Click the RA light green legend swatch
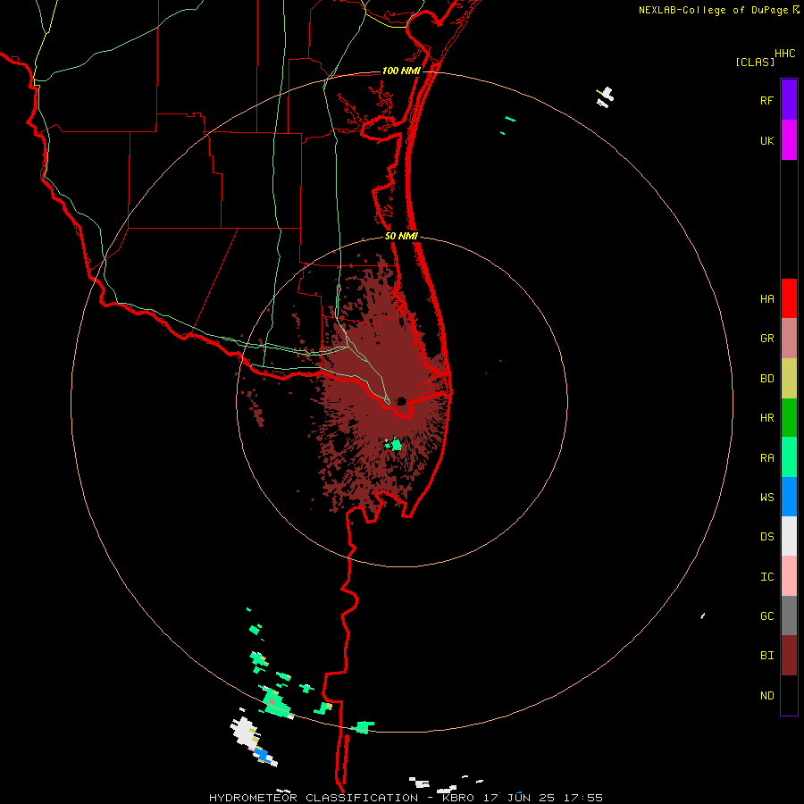804x804 pixels. coord(789,457)
